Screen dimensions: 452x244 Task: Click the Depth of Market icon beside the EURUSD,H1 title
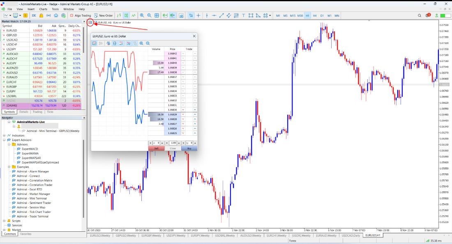90,22
